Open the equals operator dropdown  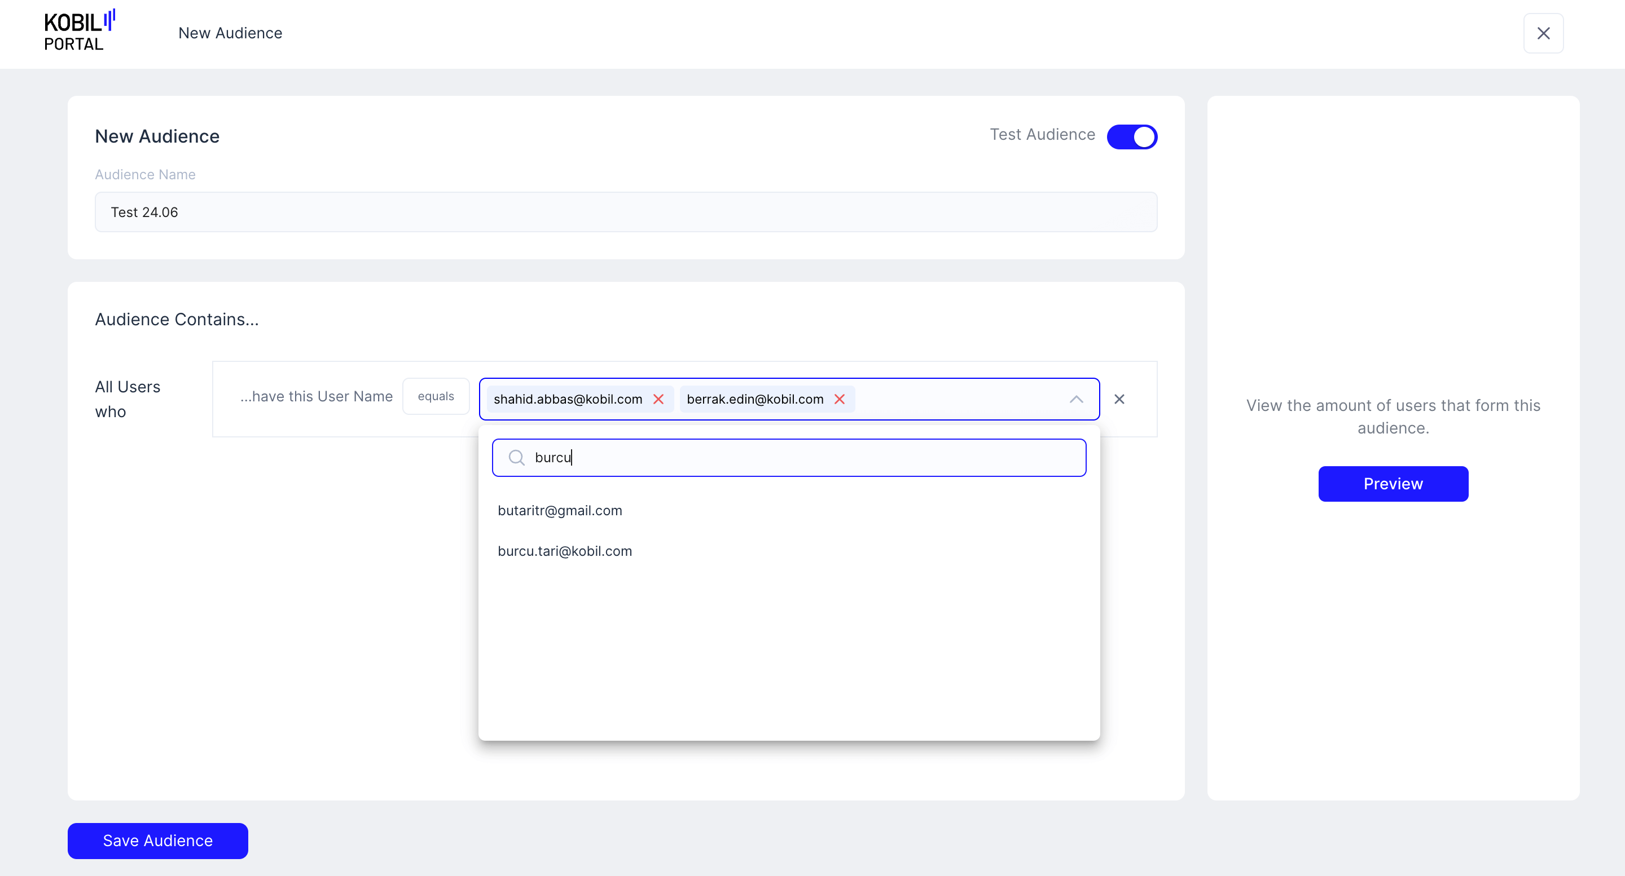(x=435, y=396)
